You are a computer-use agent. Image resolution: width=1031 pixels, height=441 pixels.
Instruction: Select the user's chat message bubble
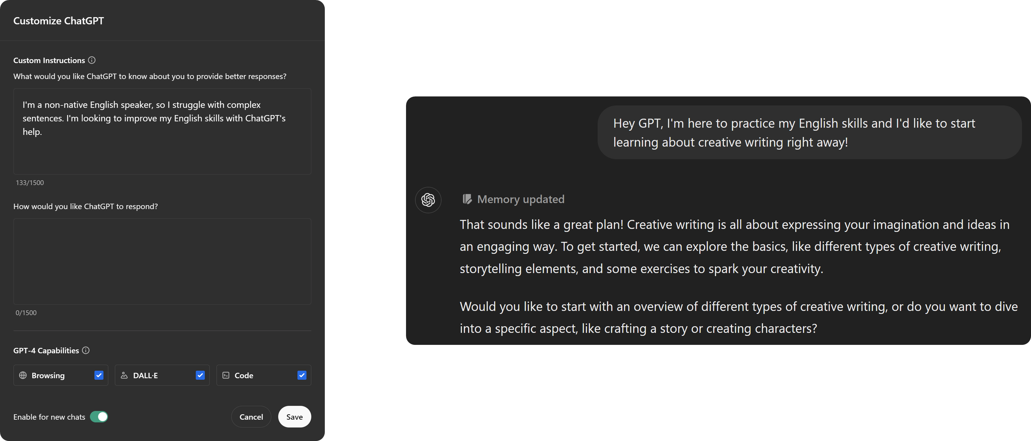pyautogui.click(x=808, y=132)
